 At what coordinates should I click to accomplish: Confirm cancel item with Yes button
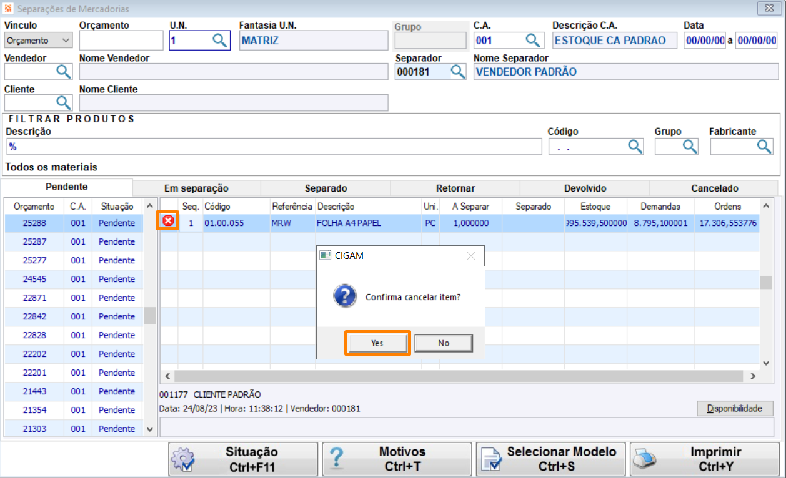pyautogui.click(x=377, y=343)
